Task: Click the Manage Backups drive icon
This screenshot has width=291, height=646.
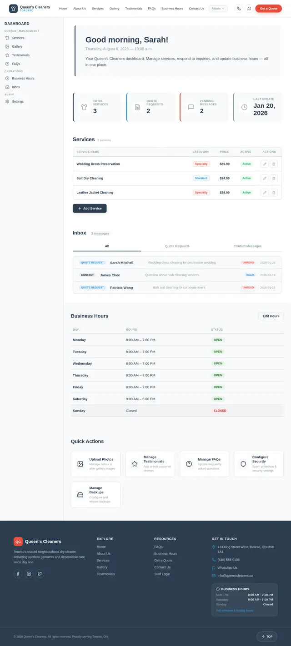Action: (80, 495)
